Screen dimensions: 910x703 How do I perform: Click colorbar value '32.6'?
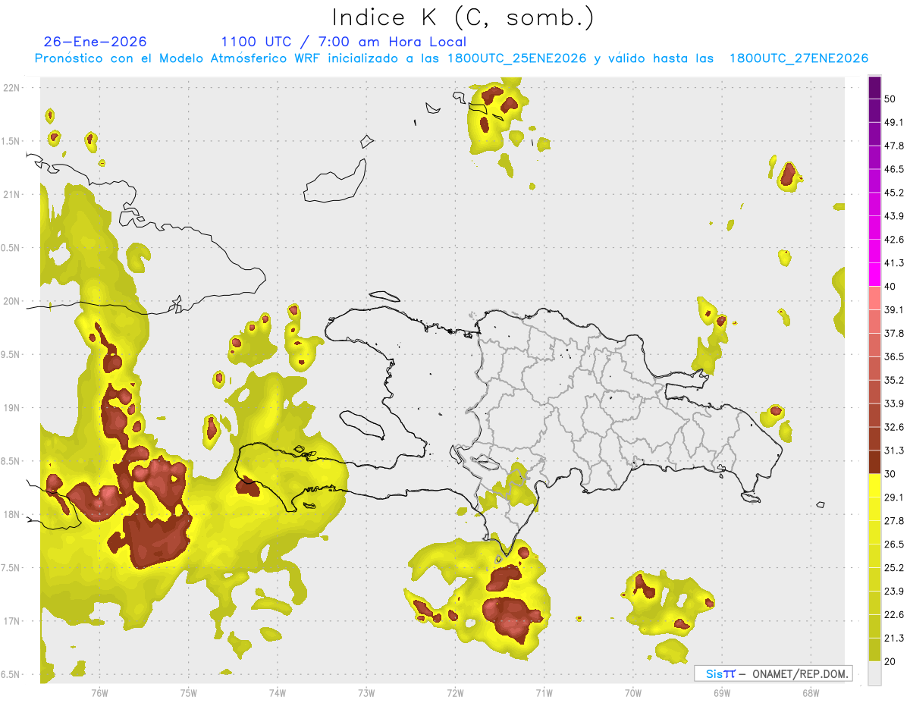point(893,427)
